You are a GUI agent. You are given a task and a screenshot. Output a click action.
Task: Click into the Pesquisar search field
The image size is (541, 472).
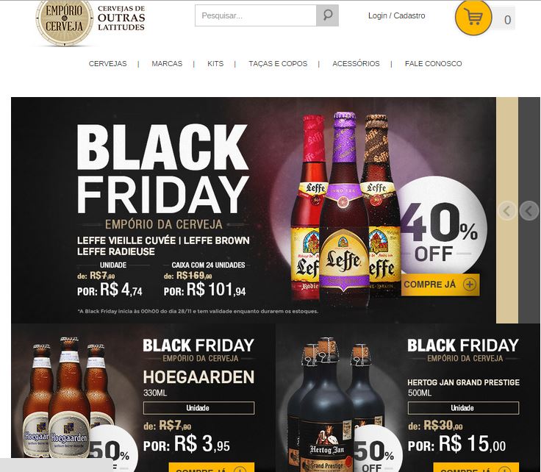(x=256, y=15)
